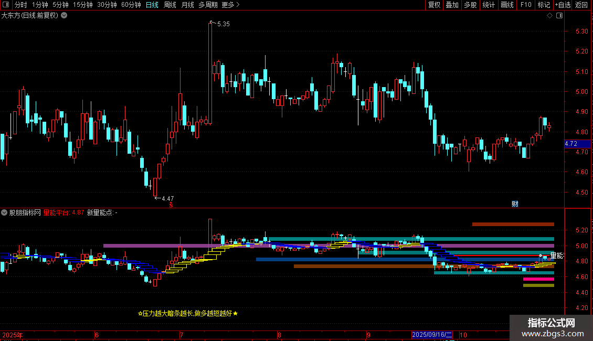Click month 10 on time axis
593x341 pixels.
463,335
